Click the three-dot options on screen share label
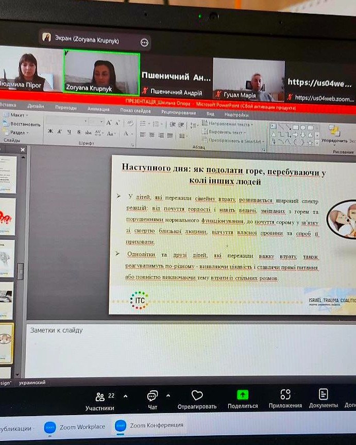The height and width of the screenshot is (445, 356). [x=145, y=42]
